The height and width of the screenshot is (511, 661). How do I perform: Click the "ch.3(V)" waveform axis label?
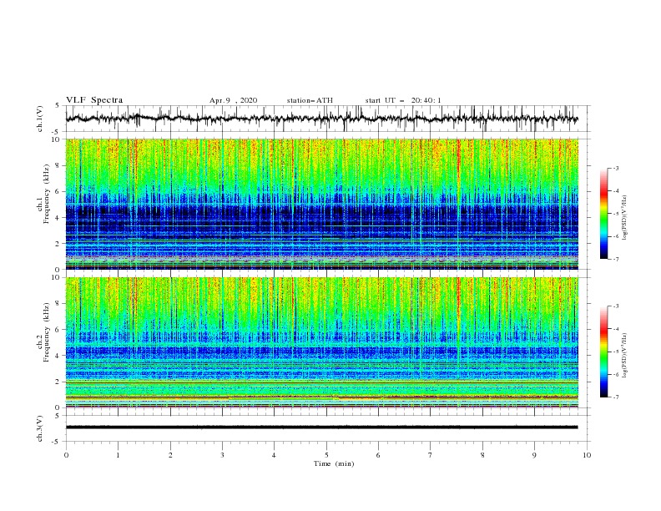click(x=40, y=428)
